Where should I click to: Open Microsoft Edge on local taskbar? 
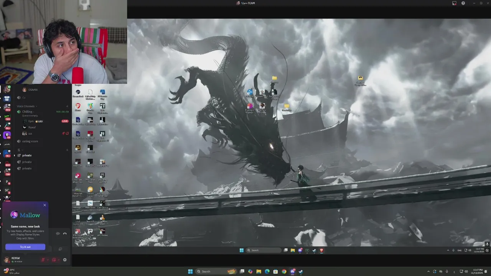point(267,271)
